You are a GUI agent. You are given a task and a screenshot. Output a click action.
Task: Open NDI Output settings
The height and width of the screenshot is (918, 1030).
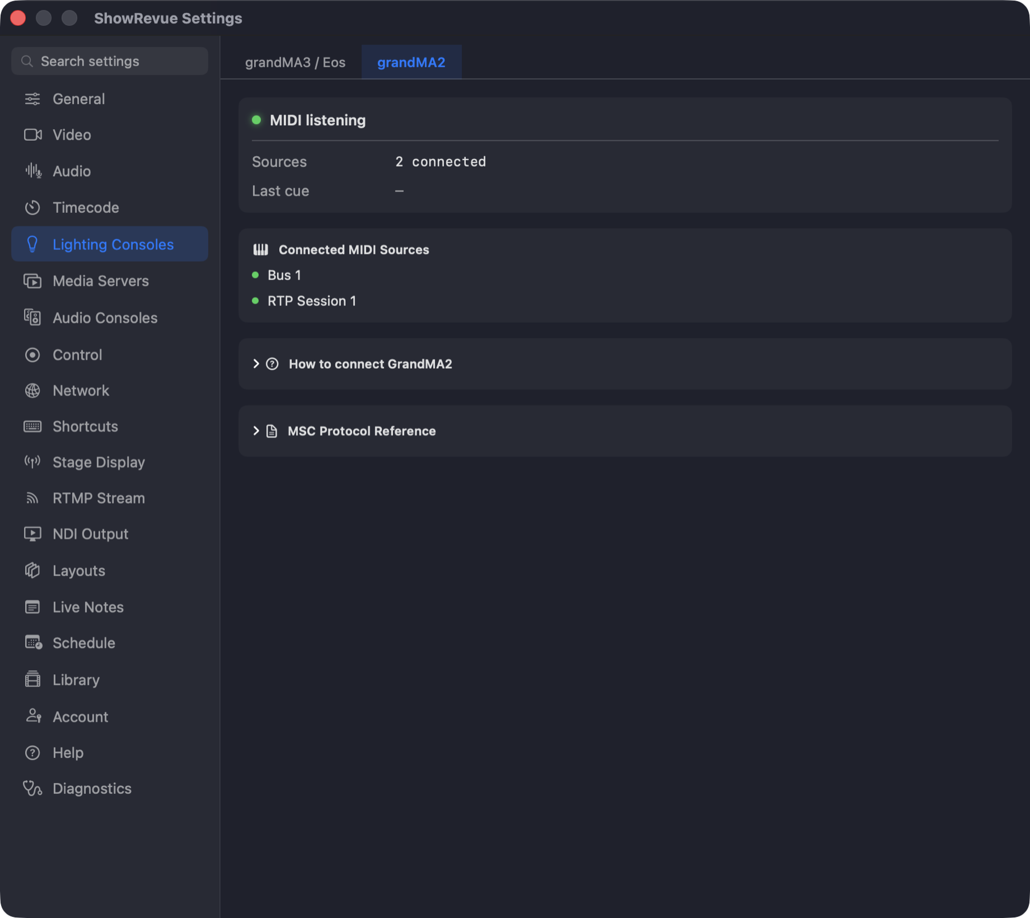(110, 534)
